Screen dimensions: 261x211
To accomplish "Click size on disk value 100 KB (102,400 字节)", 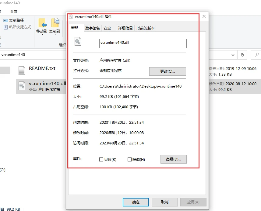I will coord(119,107).
